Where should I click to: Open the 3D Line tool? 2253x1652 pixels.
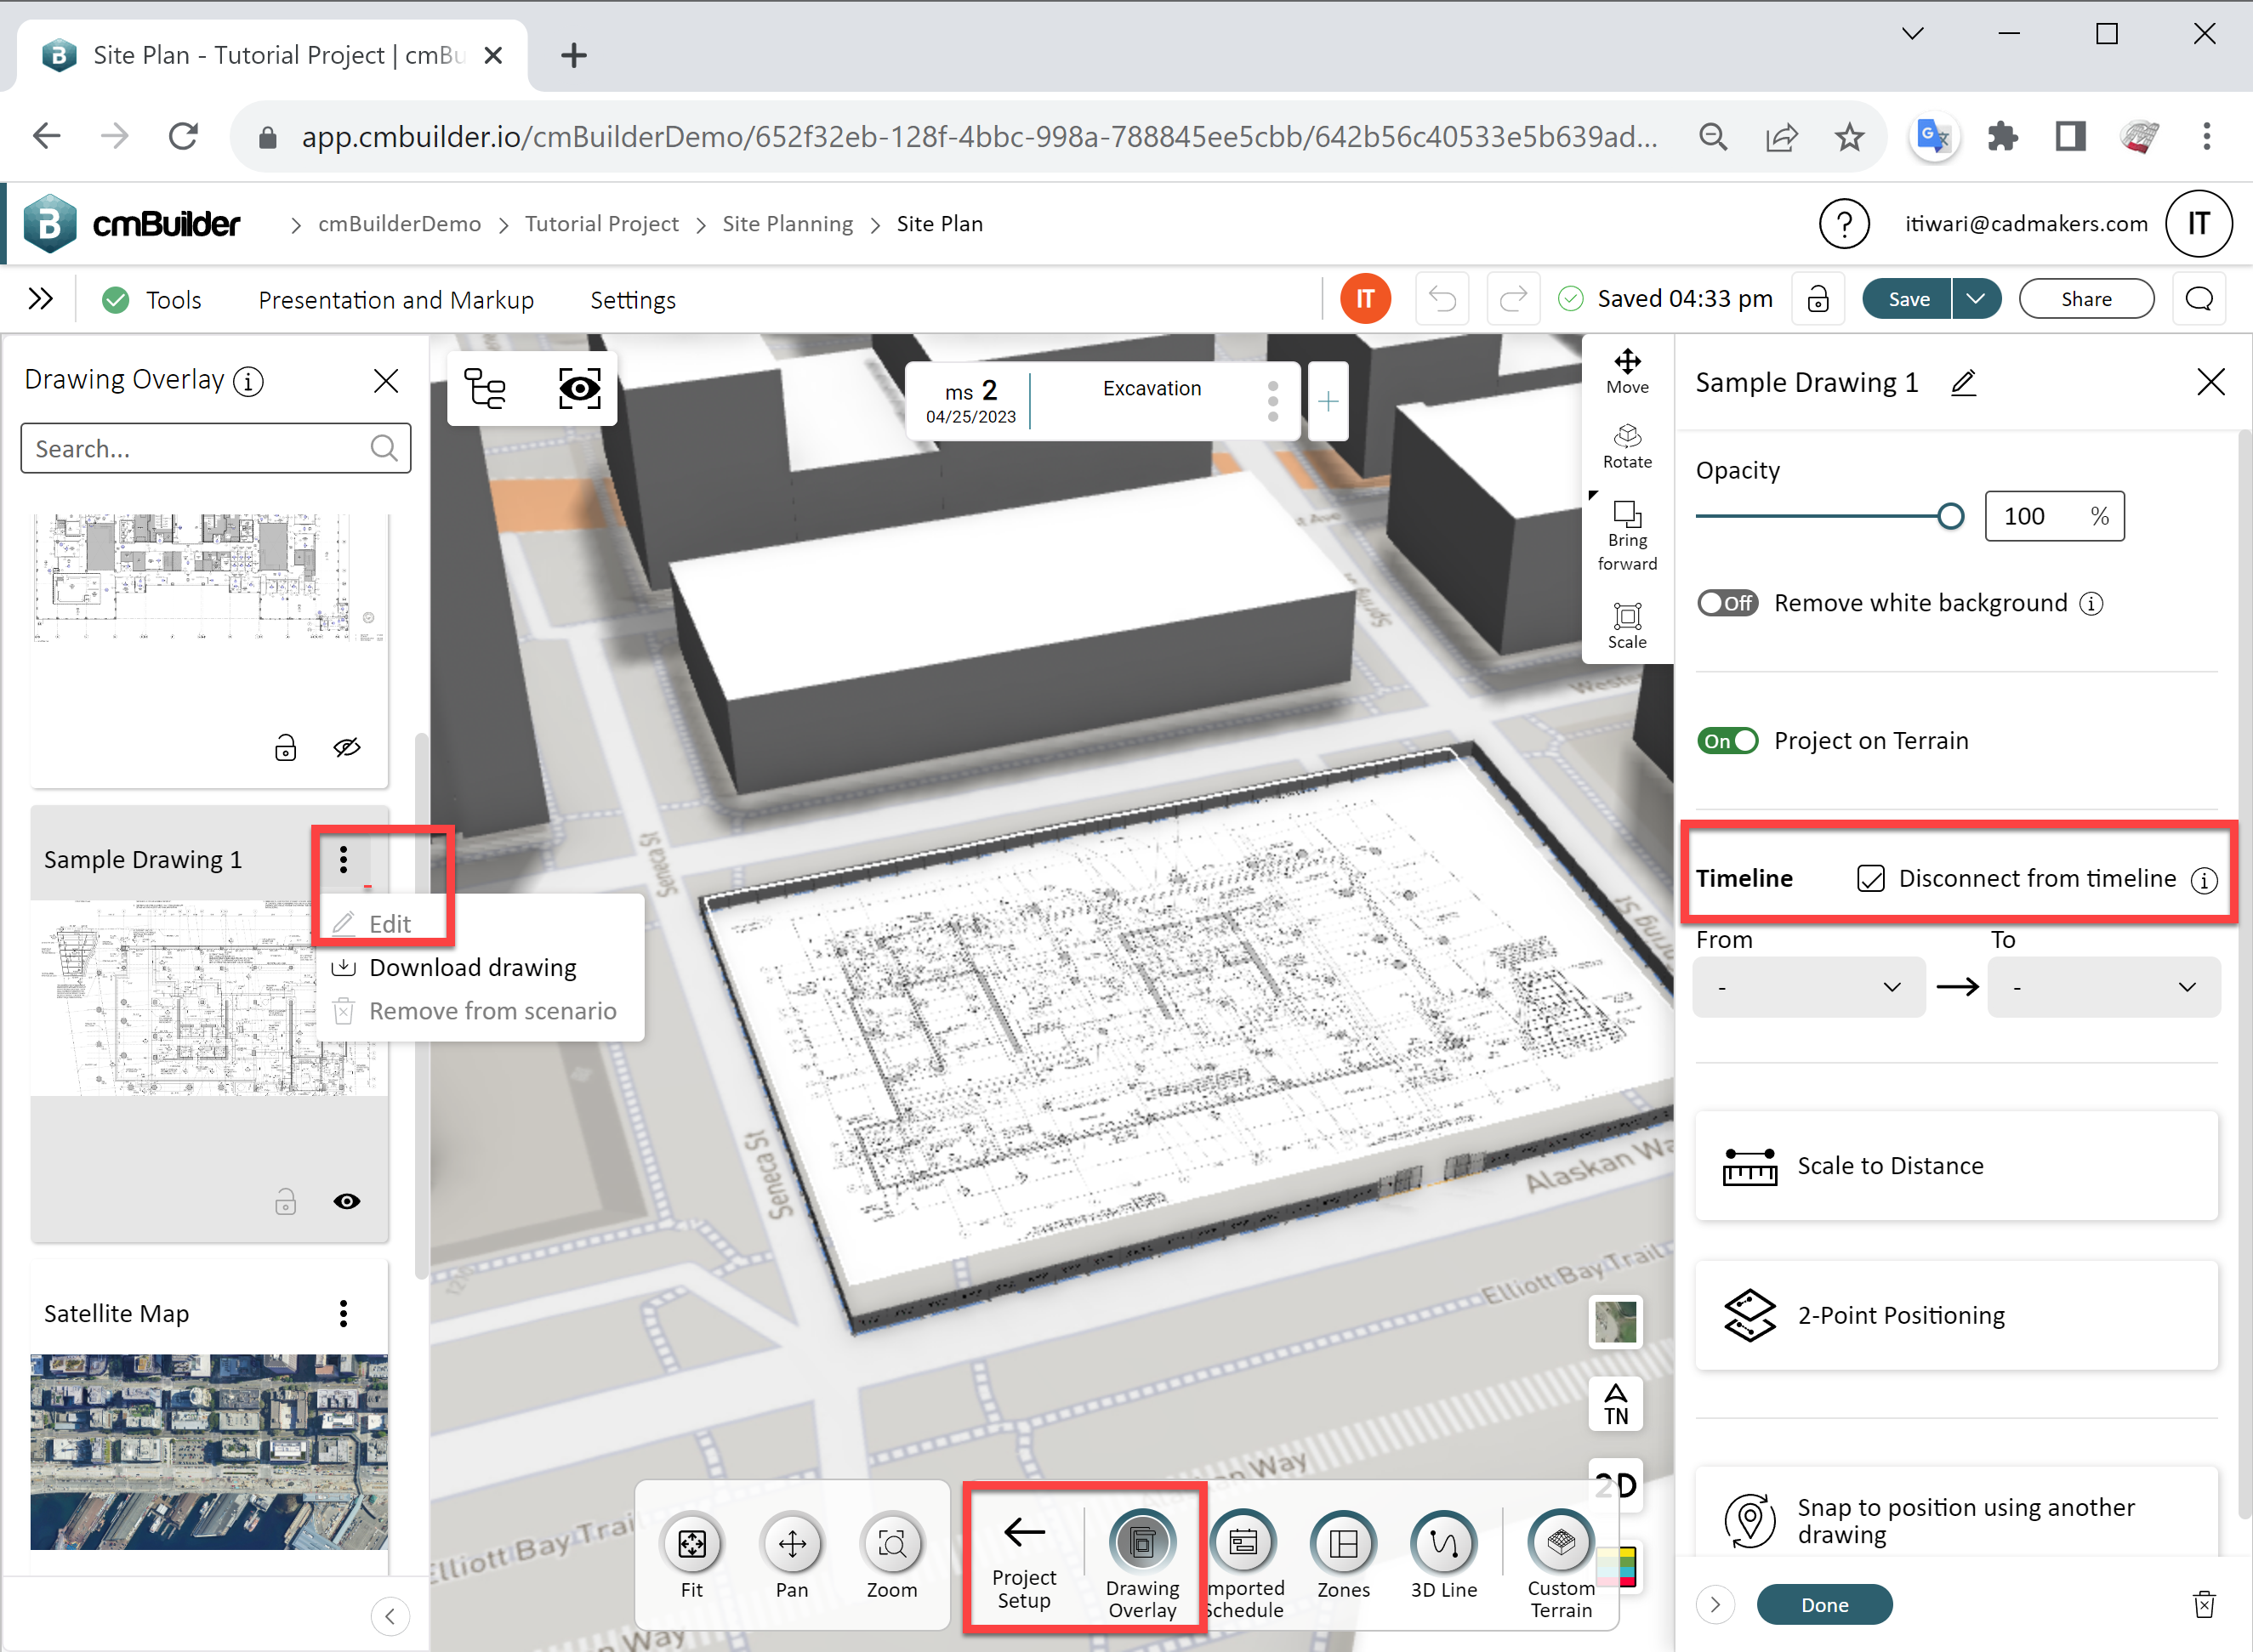point(1445,1545)
